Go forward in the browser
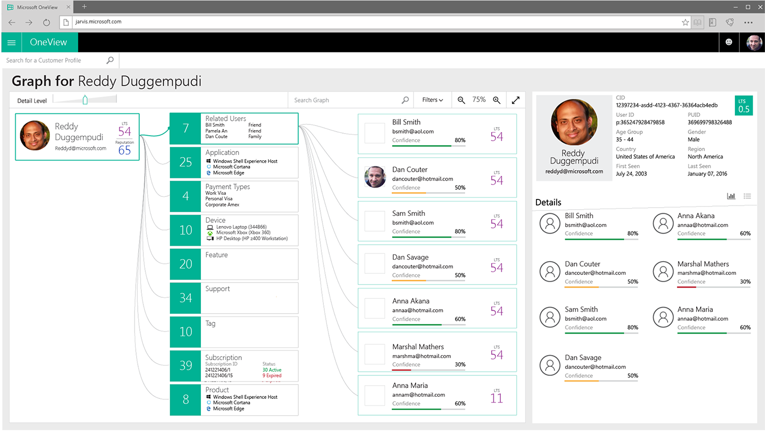 click(29, 22)
